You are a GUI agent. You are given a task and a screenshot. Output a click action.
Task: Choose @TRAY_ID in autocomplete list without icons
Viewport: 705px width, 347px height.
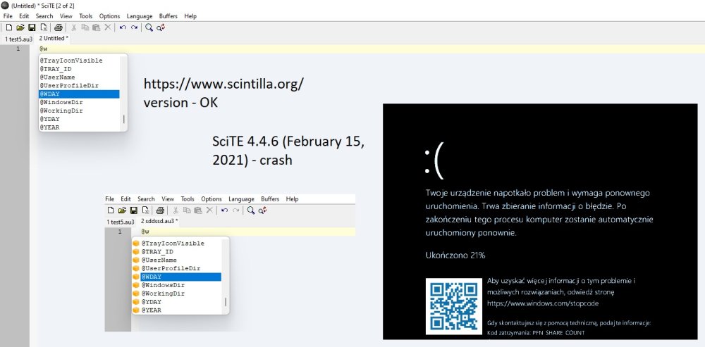[79, 69]
